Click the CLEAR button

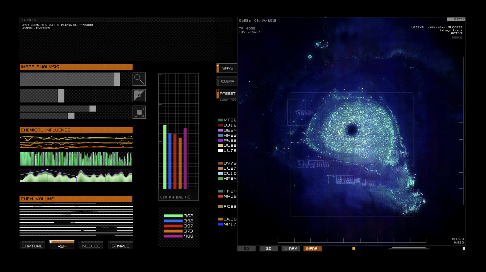pos(227,81)
